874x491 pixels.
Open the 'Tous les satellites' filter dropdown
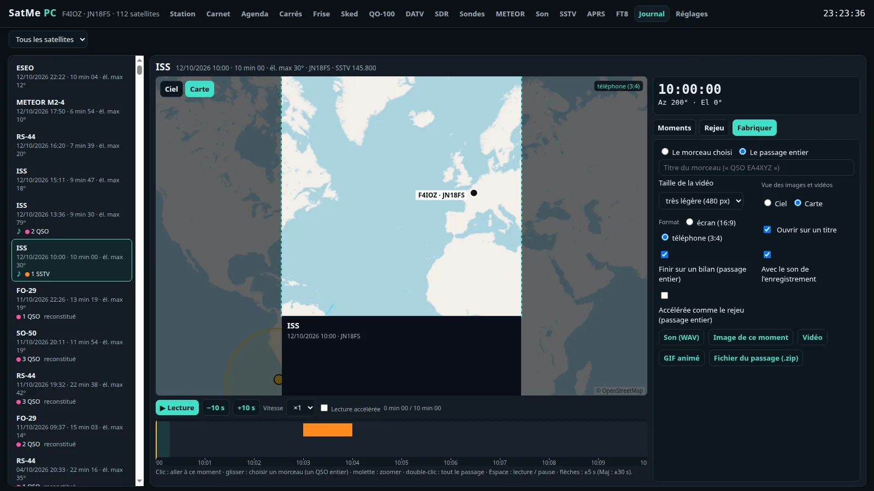pos(48,39)
